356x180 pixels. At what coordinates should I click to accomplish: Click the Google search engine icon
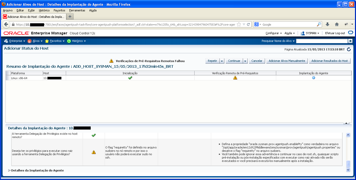pyautogui.click(x=257, y=24)
